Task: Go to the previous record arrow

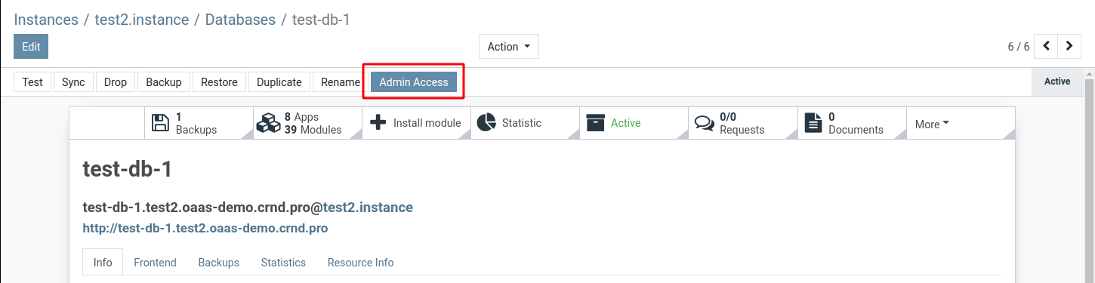Action: coord(1046,46)
